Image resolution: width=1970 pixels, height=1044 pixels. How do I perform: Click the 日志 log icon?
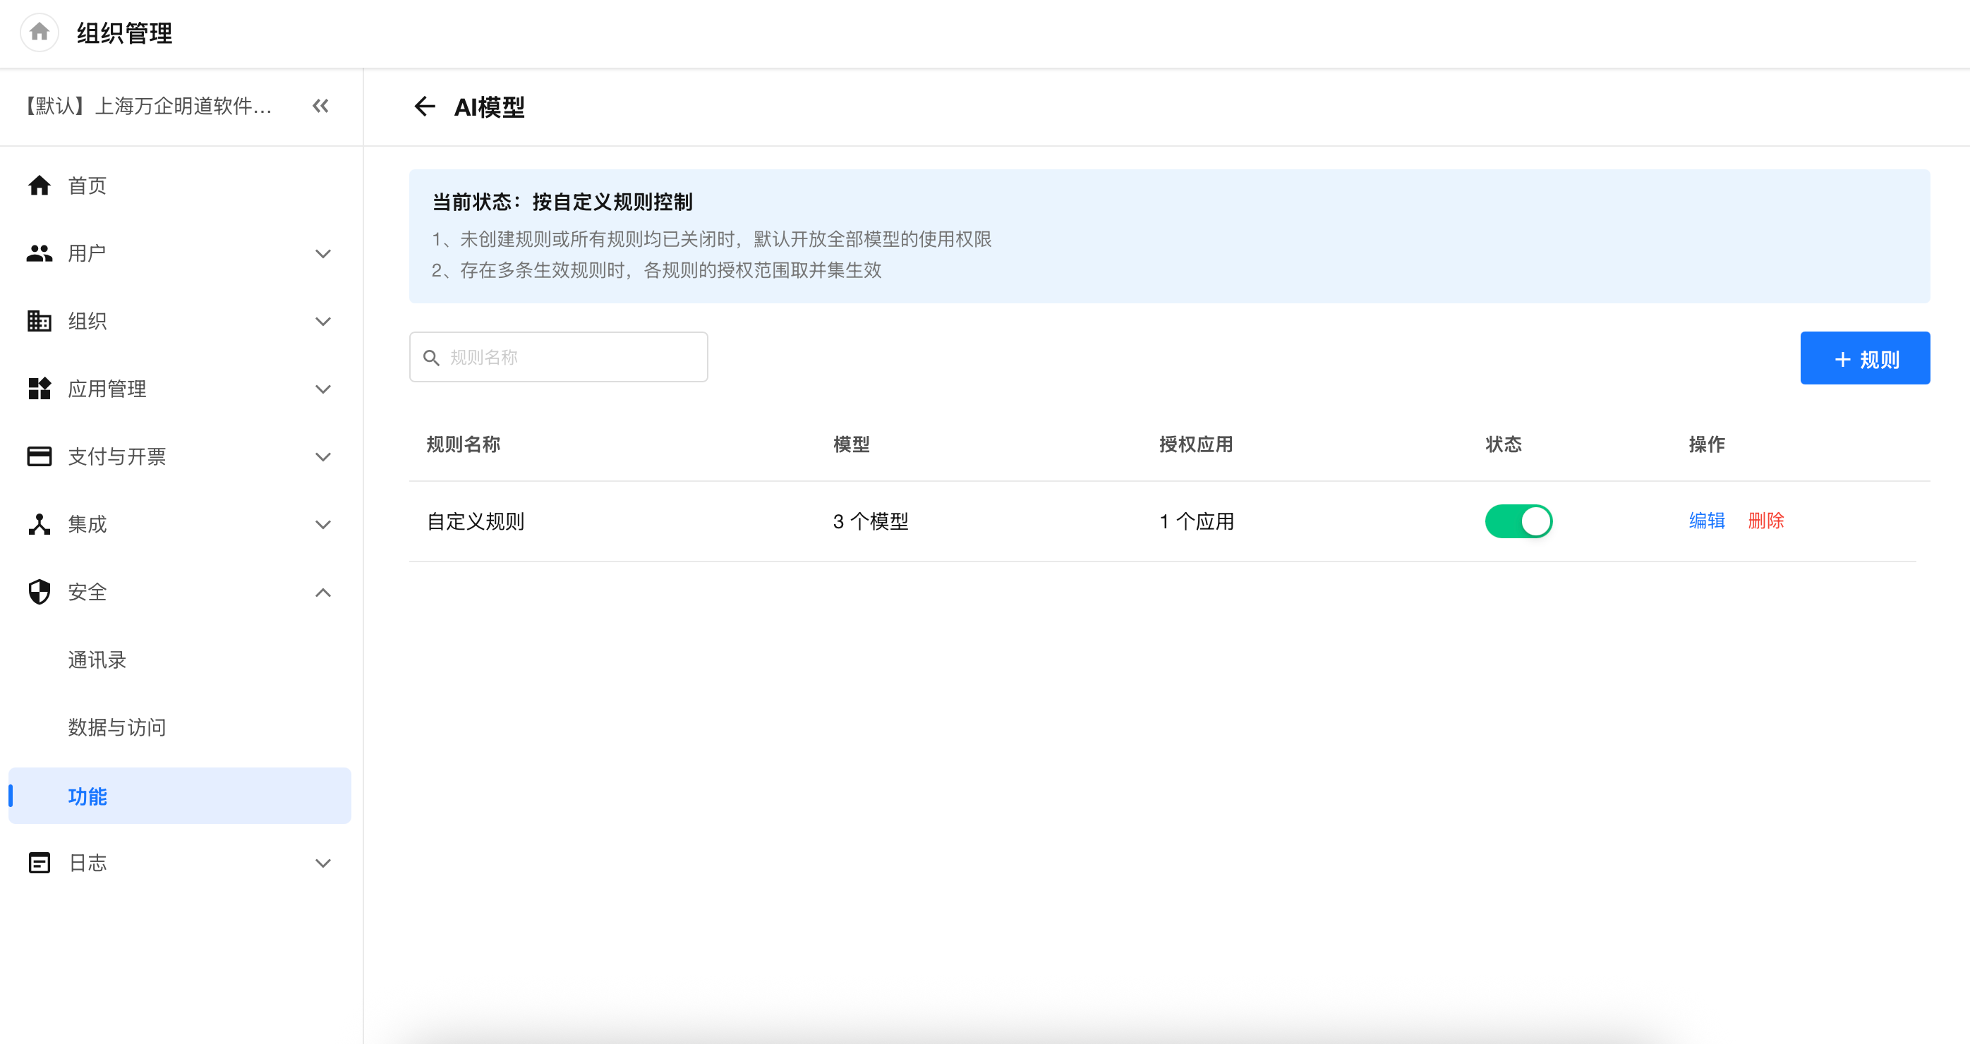point(39,863)
